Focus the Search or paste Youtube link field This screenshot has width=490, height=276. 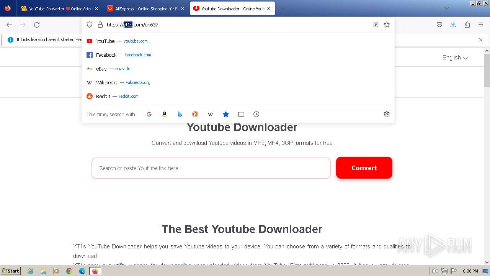point(211,168)
